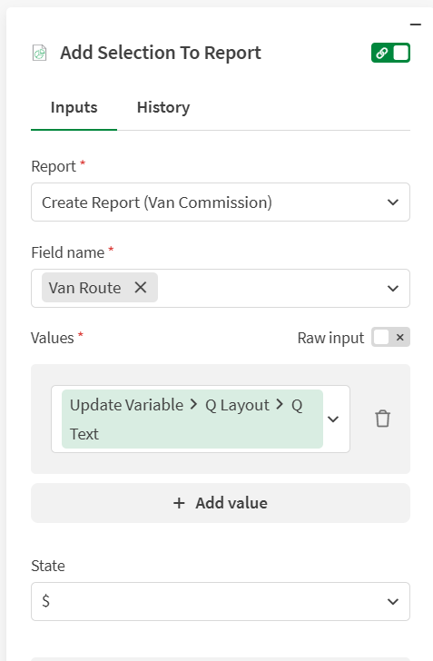Delete the value using the trash icon
This screenshot has width=433, height=661.
[382, 419]
